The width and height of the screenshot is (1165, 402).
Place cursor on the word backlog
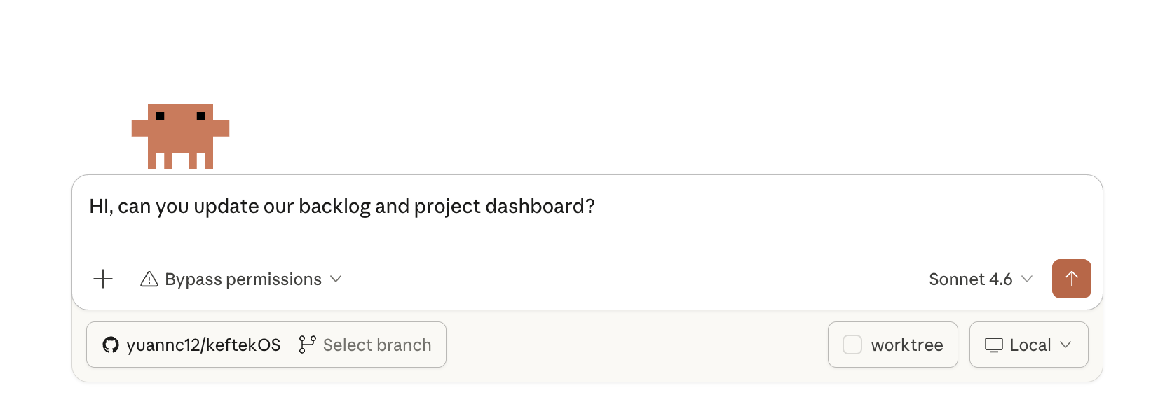point(334,207)
